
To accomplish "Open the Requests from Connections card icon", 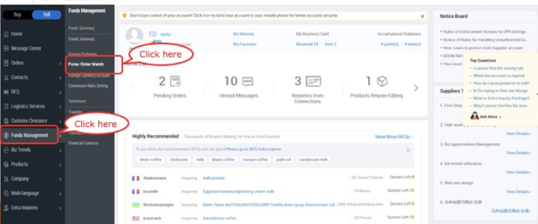I will click(313, 81).
